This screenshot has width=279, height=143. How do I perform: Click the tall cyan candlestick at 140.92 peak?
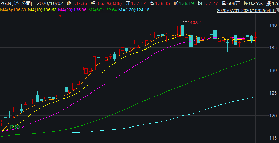[x=183, y=31]
